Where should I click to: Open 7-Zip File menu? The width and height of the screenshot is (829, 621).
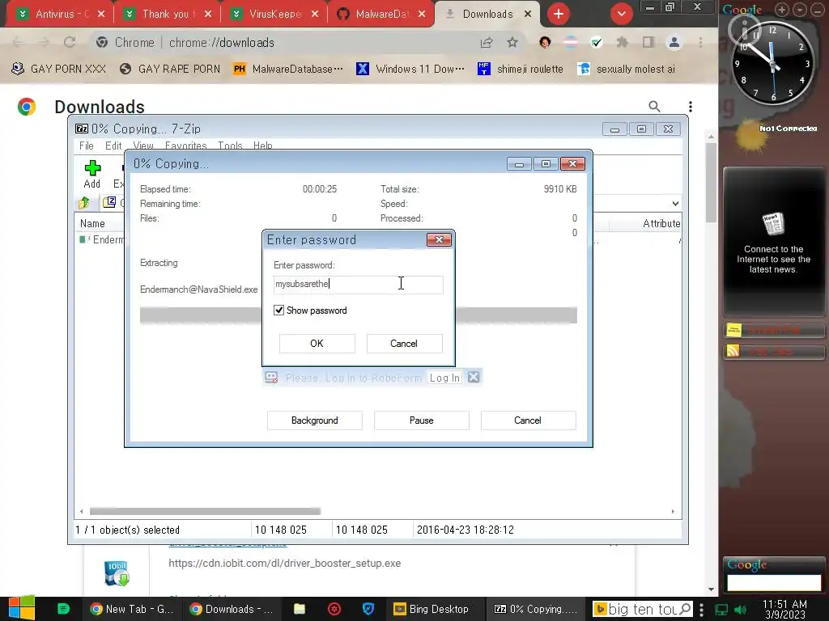tap(86, 146)
